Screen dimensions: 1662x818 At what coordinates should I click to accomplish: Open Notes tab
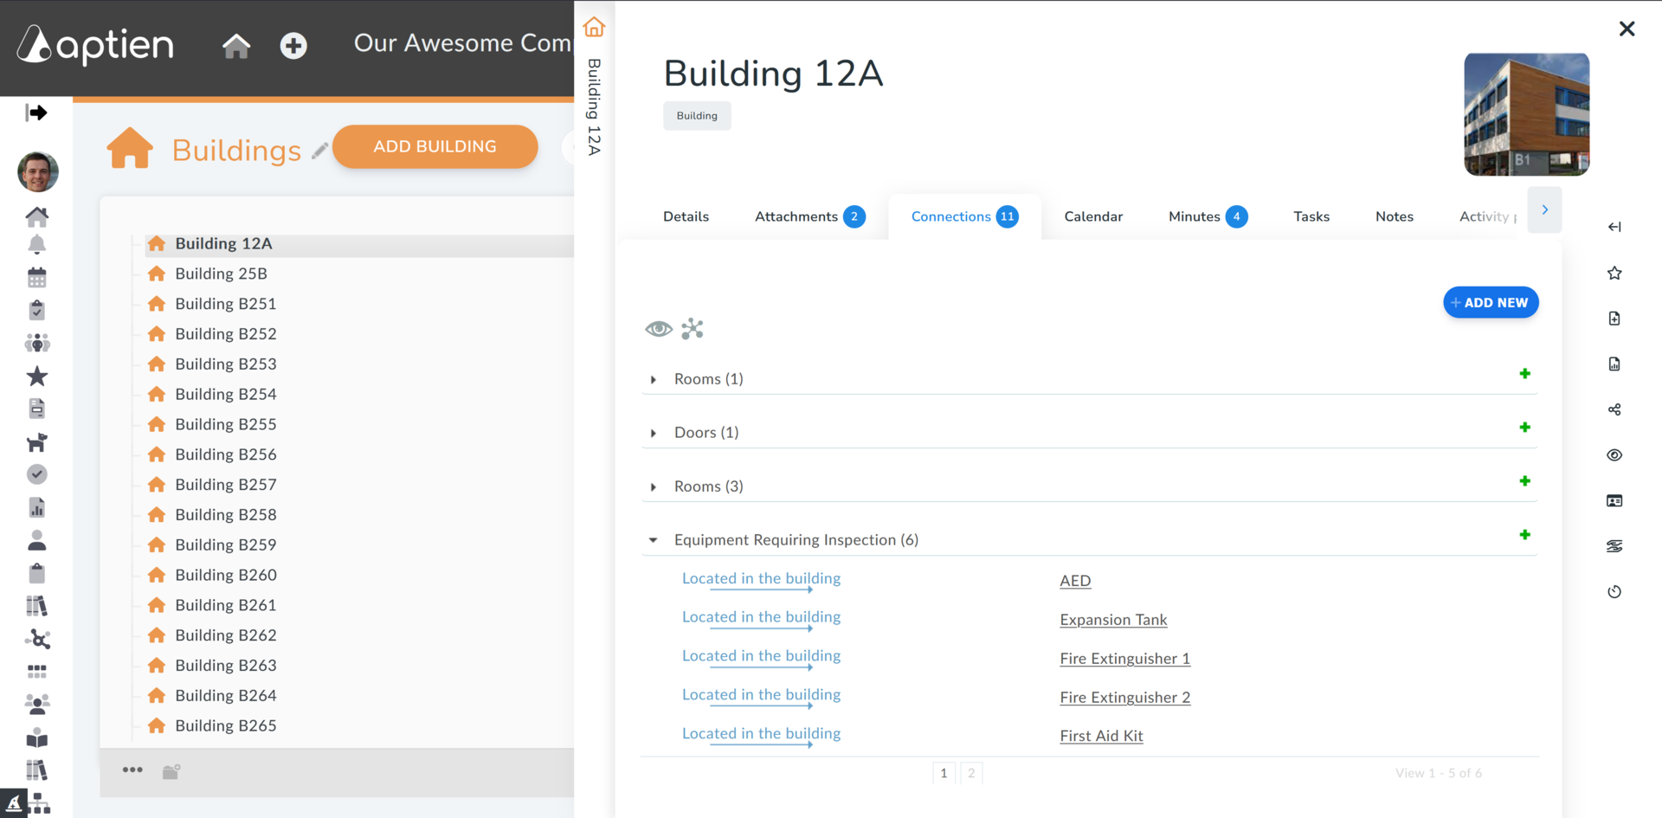click(1395, 216)
